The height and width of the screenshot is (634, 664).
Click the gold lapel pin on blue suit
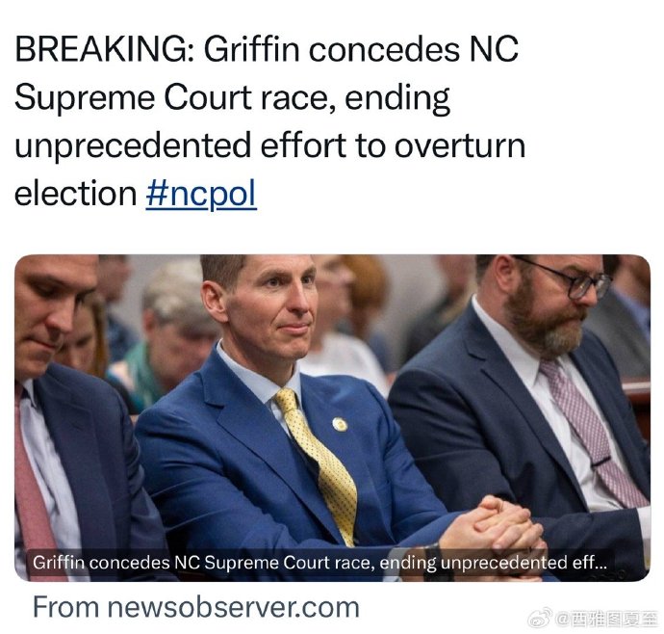340,424
